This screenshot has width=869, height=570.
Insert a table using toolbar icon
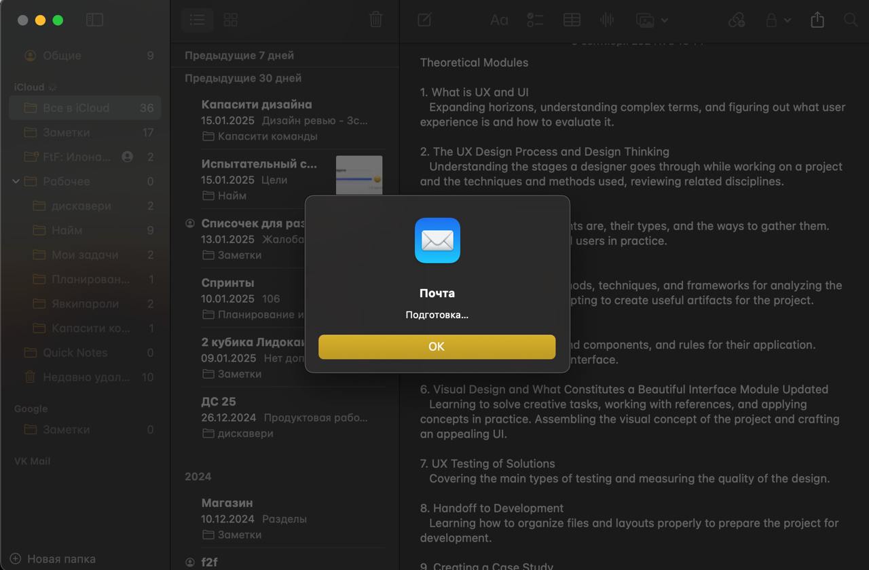coord(572,20)
